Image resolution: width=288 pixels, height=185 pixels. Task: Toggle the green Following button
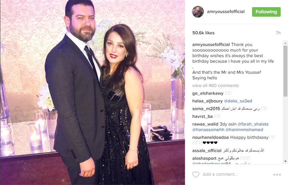click(x=266, y=12)
